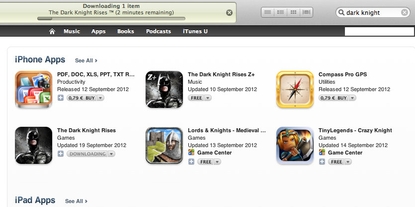Screen dimensions: 415x207
Task: Open The Dark Knight Rises Z+ app icon
Action: click(x=164, y=90)
